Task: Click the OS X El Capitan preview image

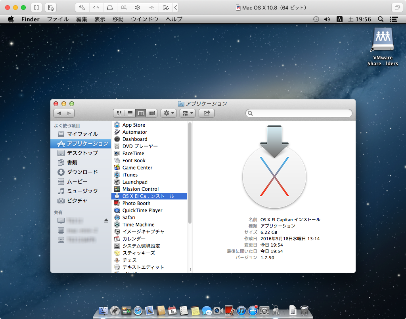Action: [274, 167]
